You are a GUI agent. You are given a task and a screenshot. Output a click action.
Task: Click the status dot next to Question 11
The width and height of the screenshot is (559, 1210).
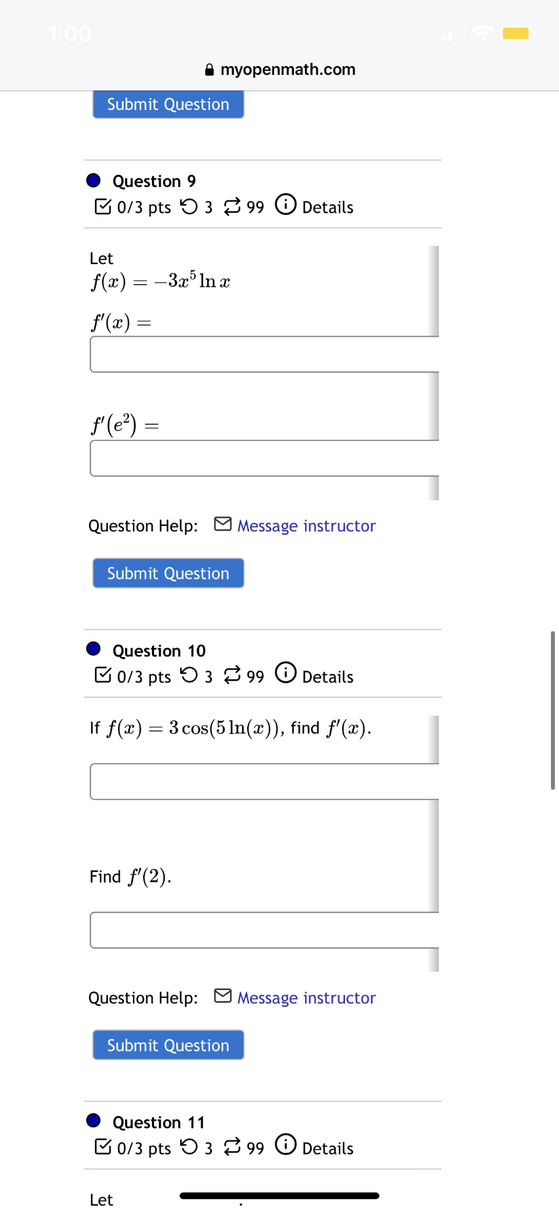pyautogui.click(x=93, y=1120)
